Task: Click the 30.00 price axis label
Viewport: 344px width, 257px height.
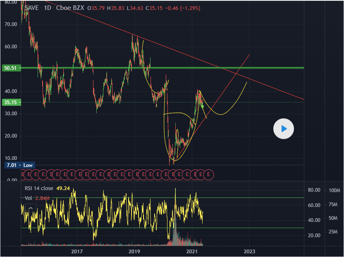Action: pyautogui.click(x=11, y=114)
